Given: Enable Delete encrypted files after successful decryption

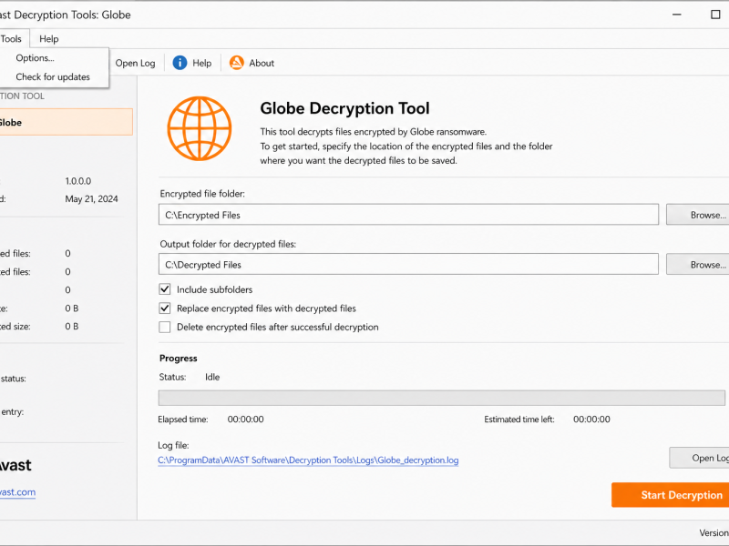Looking at the screenshot, I should [165, 327].
